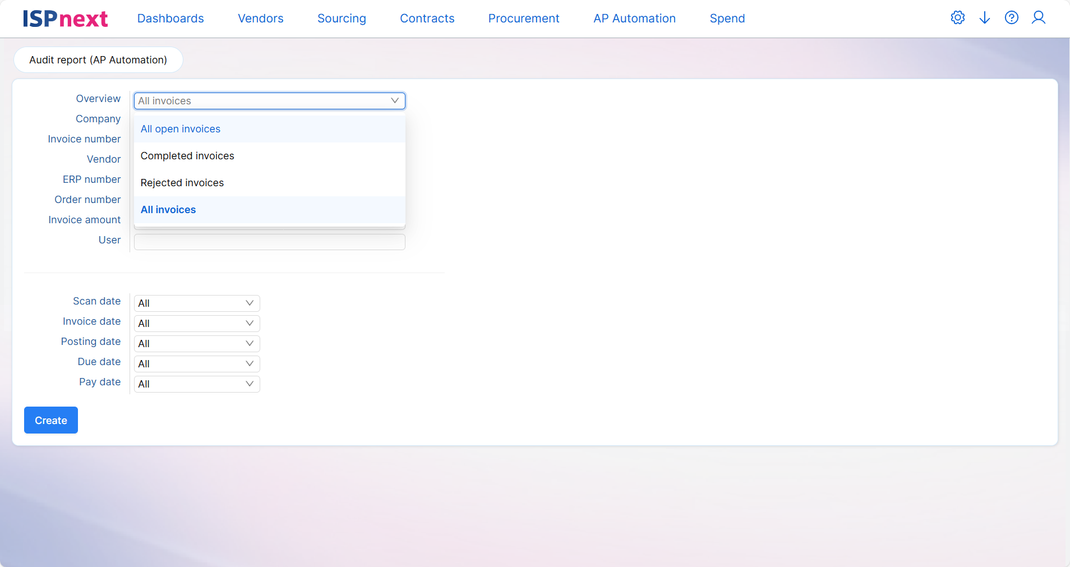This screenshot has height=567, width=1070.
Task: Click the download arrow icon
Action: tap(984, 18)
